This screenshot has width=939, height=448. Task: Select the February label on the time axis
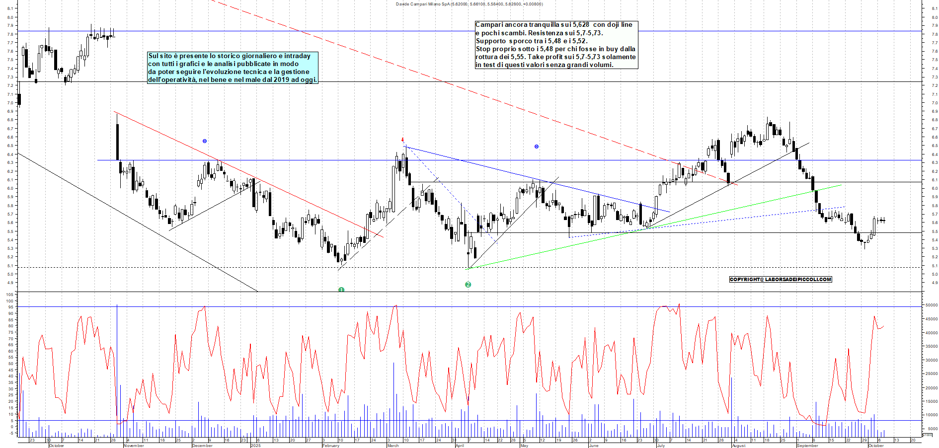(x=331, y=446)
